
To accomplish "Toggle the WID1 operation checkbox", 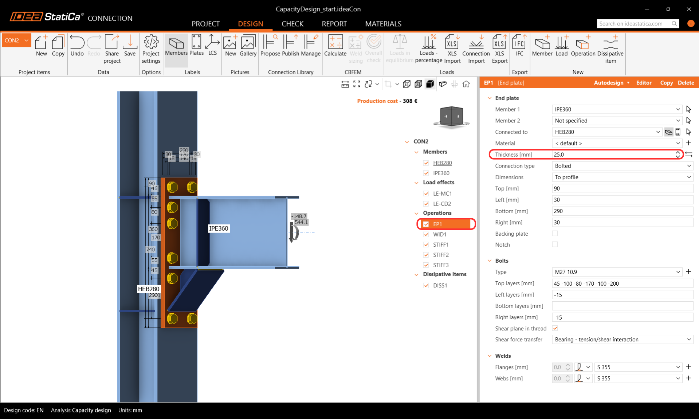I will pos(426,234).
